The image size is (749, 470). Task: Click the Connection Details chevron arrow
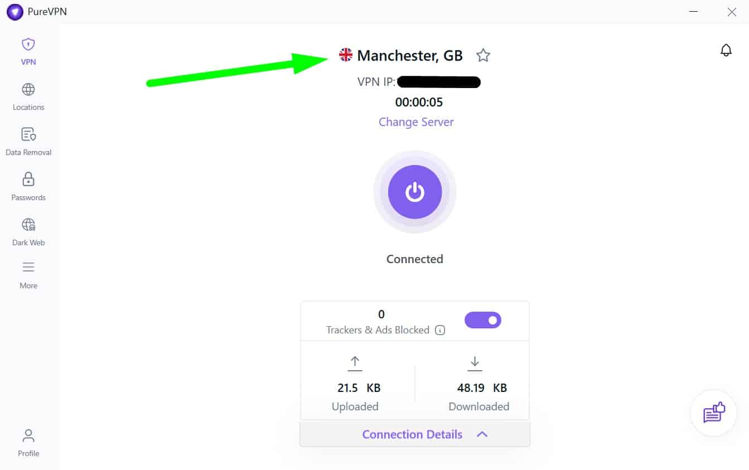coord(482,434)
